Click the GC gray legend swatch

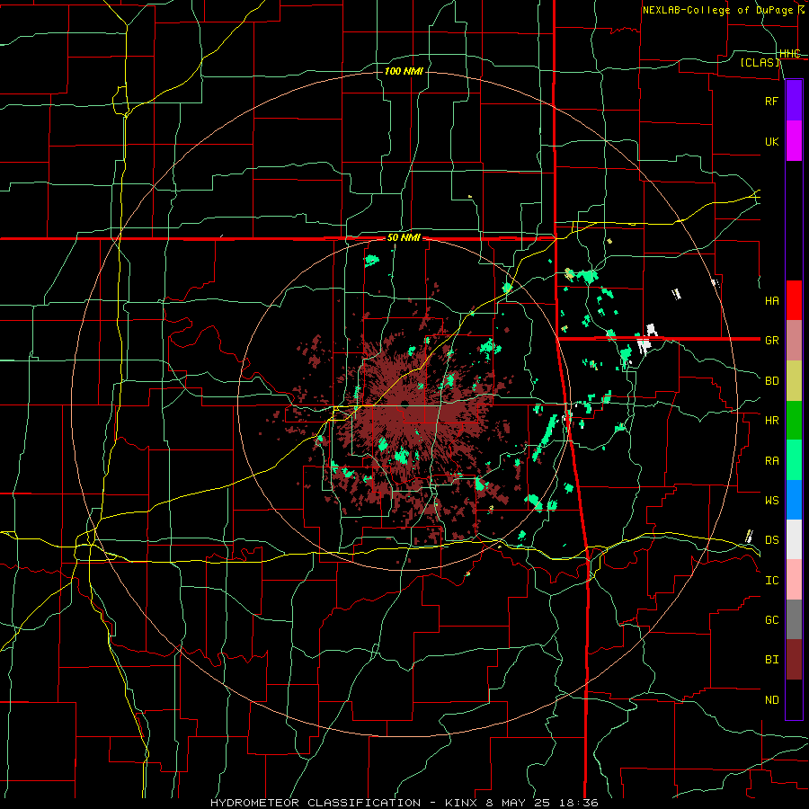(x=794, y=619)
